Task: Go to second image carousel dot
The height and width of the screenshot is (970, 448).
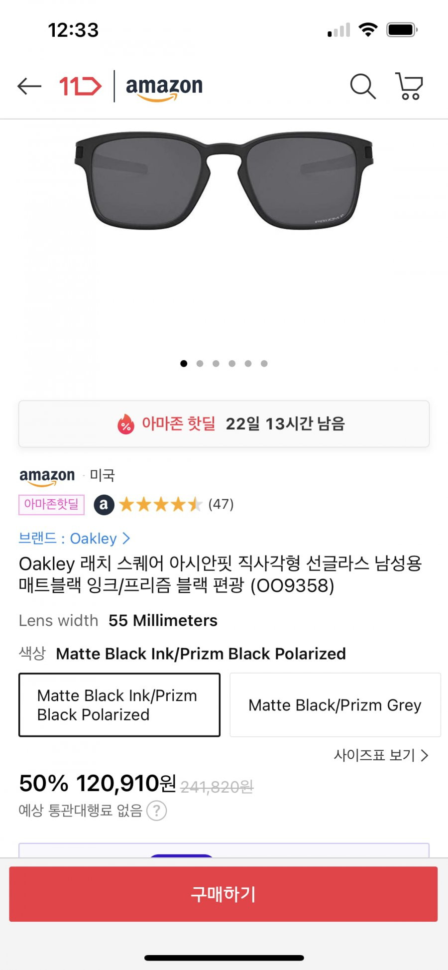Action: pyautogui.click(x=200, y=364)
